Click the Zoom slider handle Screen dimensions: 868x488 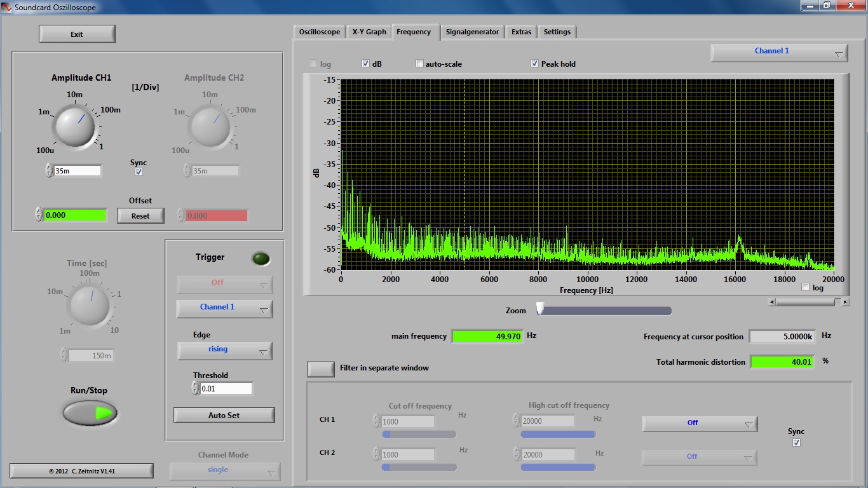coord(540,309)
